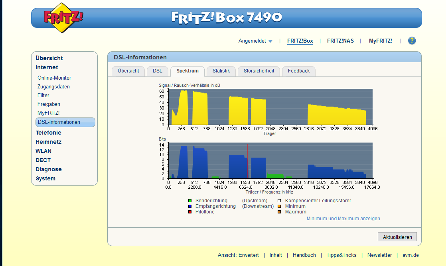Open the help question mark icon
This screenshot has height=266, width=446.
pyautogui.click(x=412, y=41)
